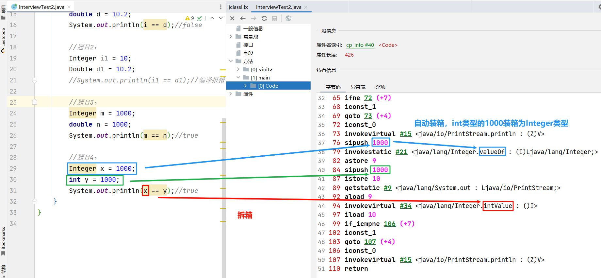Switch to the 异常表 tab

tap(358, 87)
